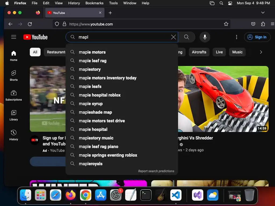
Task: List all tabs with the chevron
Action: pyautogui.click(x=263, y=13)
